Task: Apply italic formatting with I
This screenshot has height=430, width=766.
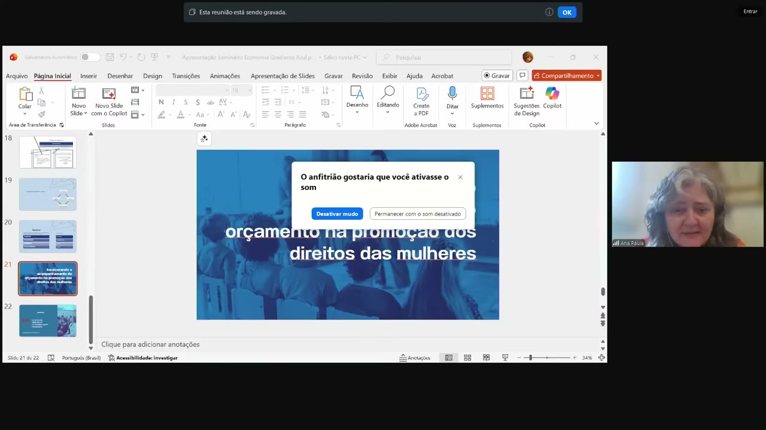Action: click(x=174, y=102)
